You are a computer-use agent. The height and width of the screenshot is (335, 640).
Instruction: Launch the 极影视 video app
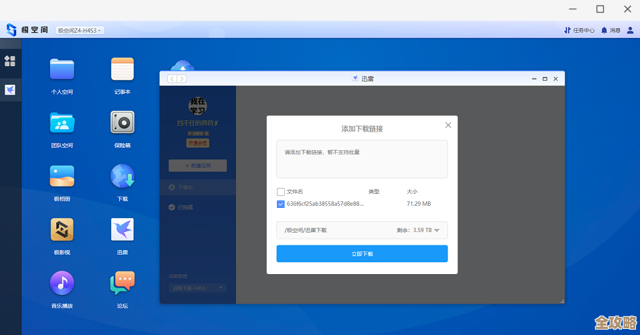62,229
